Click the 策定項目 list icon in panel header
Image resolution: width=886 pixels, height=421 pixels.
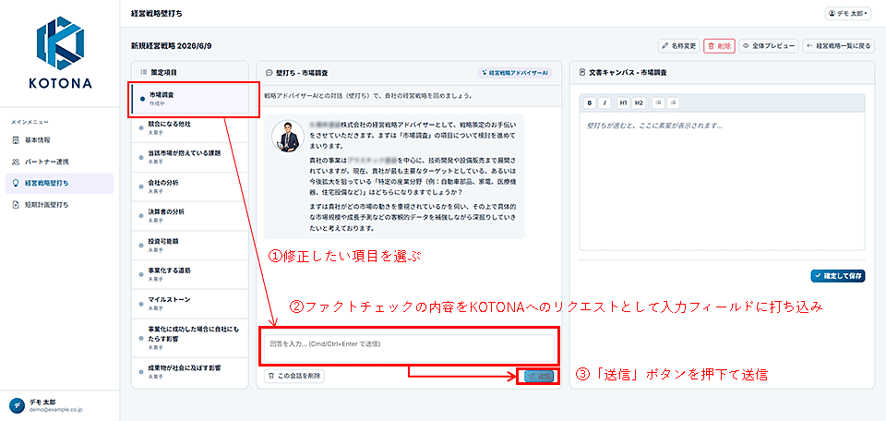(x=144, y=73)
